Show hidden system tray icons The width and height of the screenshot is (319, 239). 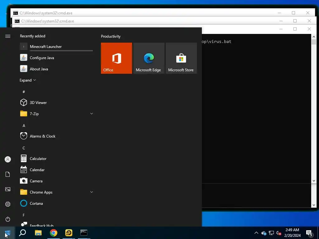click(x=256, y=233)
